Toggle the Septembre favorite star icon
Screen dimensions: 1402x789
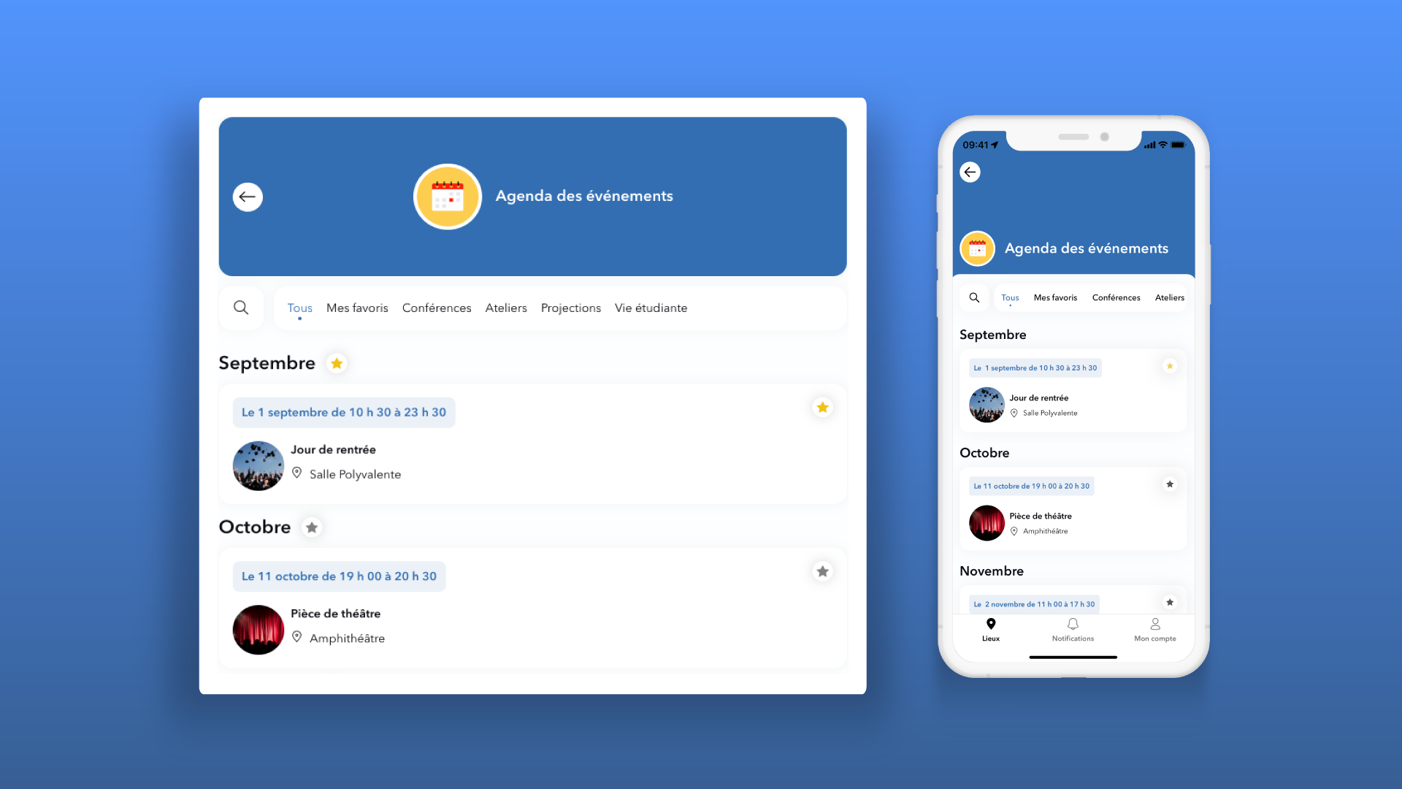[336, 363]
